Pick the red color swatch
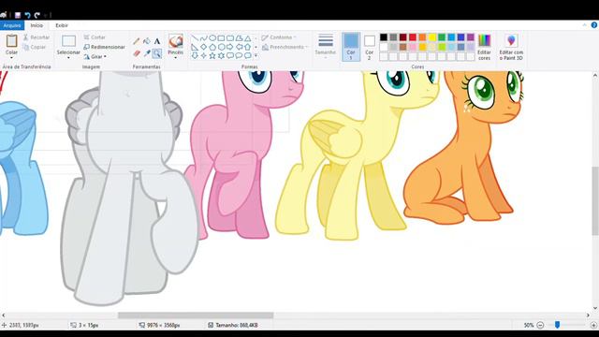599x337 pixels. click(x=413, y=37)
